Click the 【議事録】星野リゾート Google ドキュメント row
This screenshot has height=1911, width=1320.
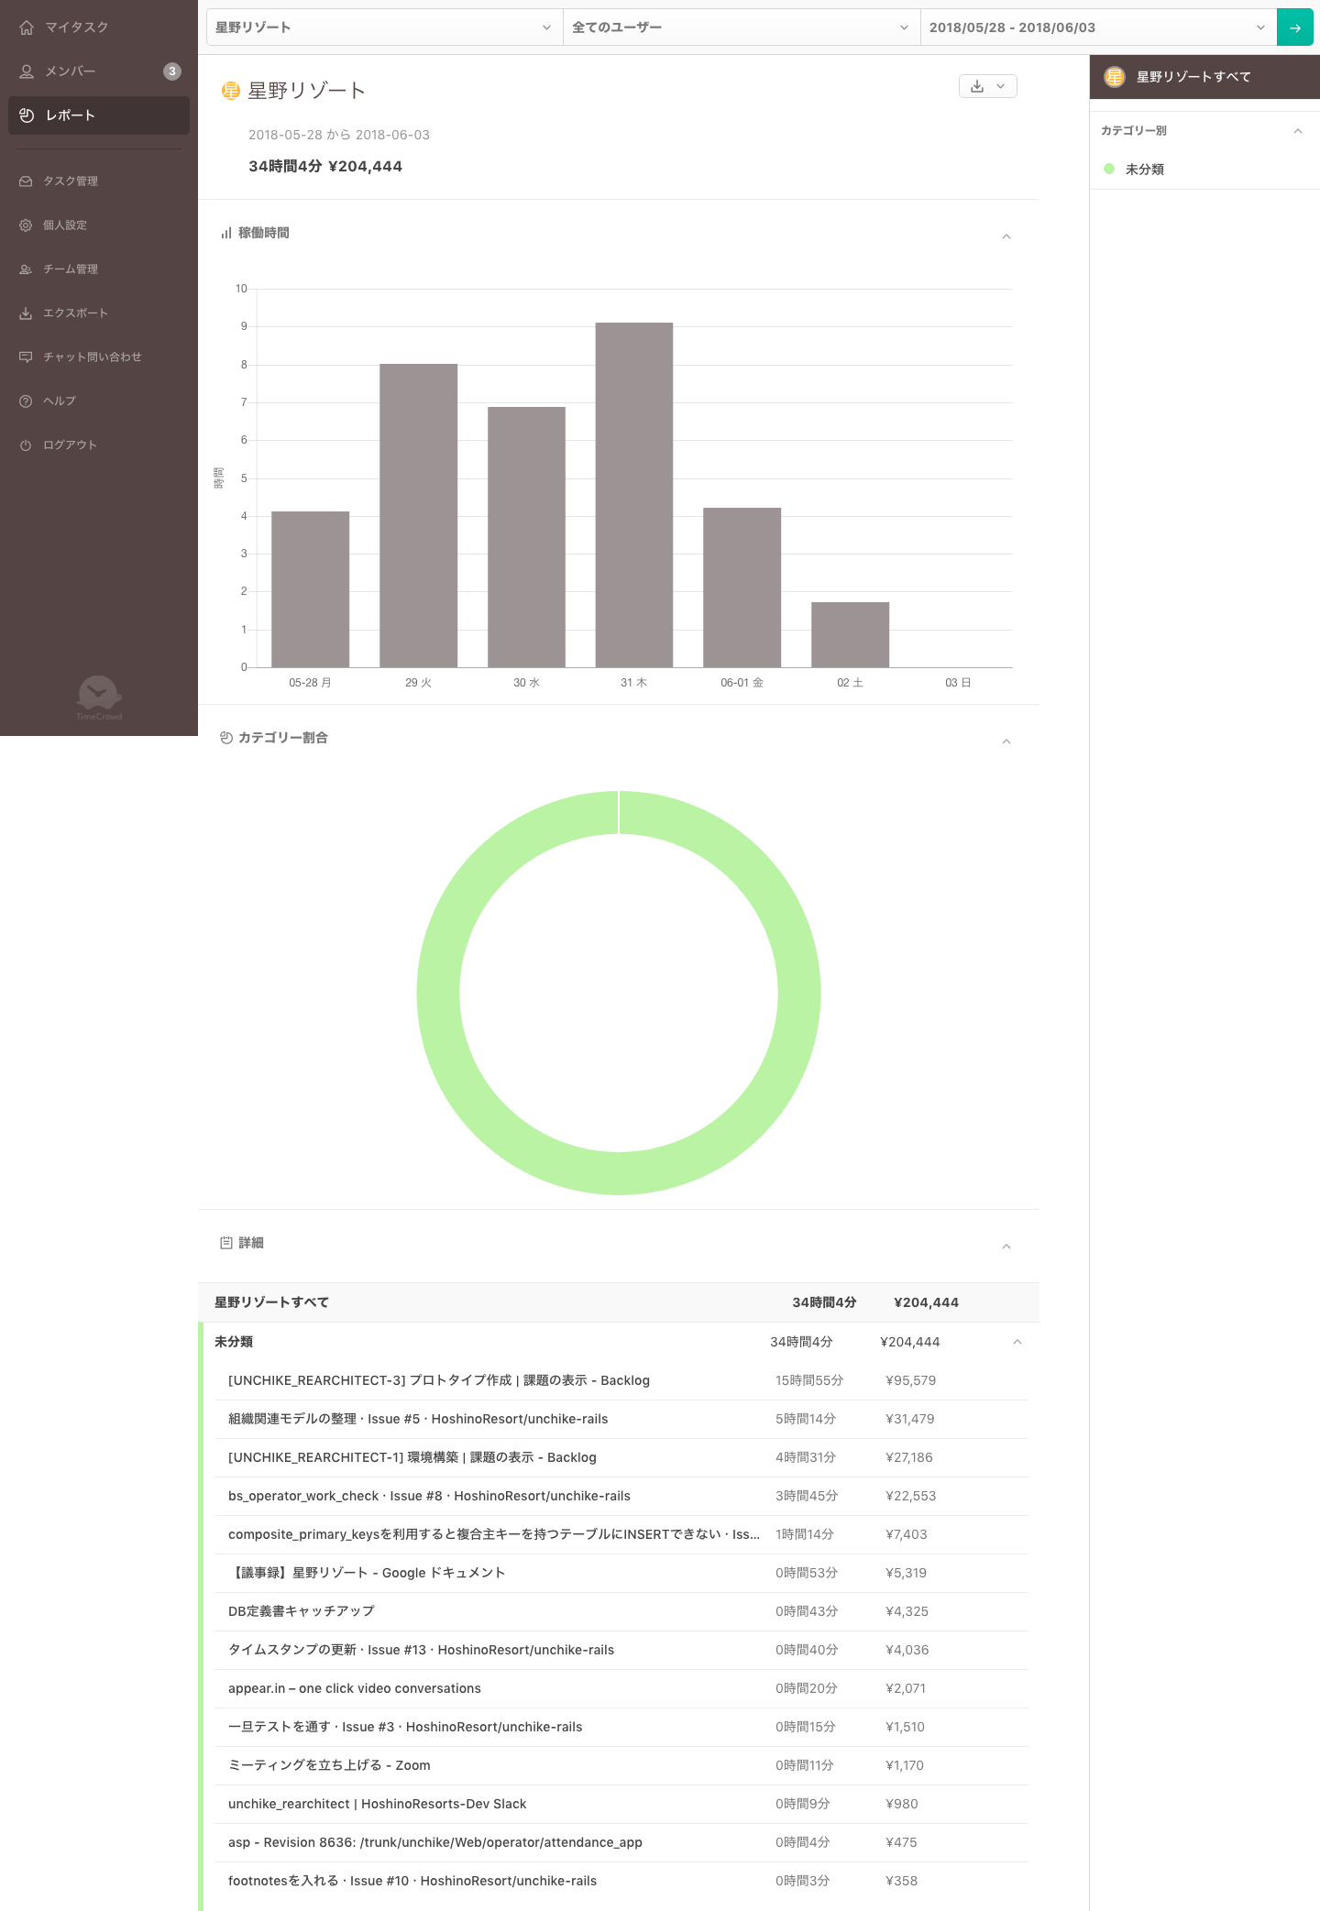point(621,1573)
